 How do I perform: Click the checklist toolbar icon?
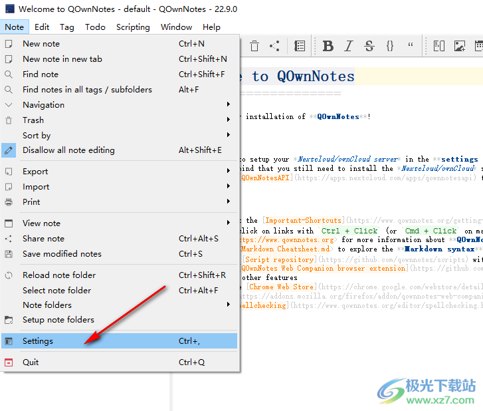[300, 46]
